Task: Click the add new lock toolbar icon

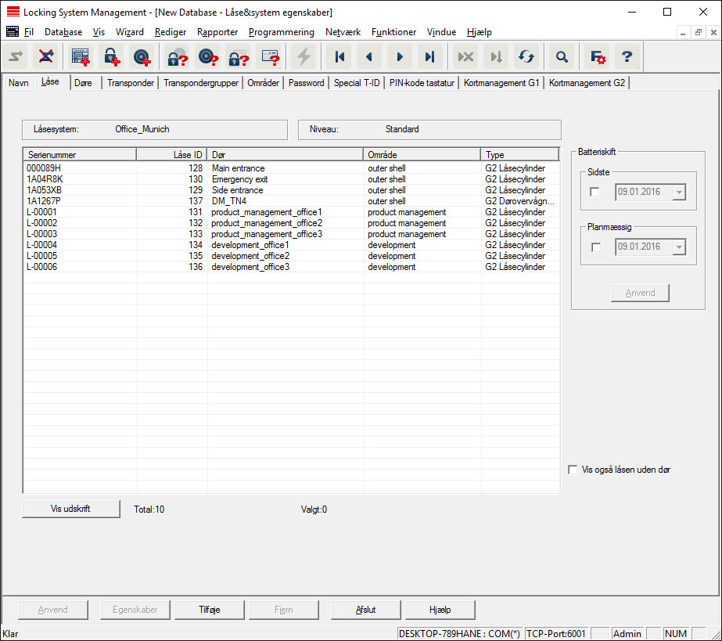Action: 112,56
